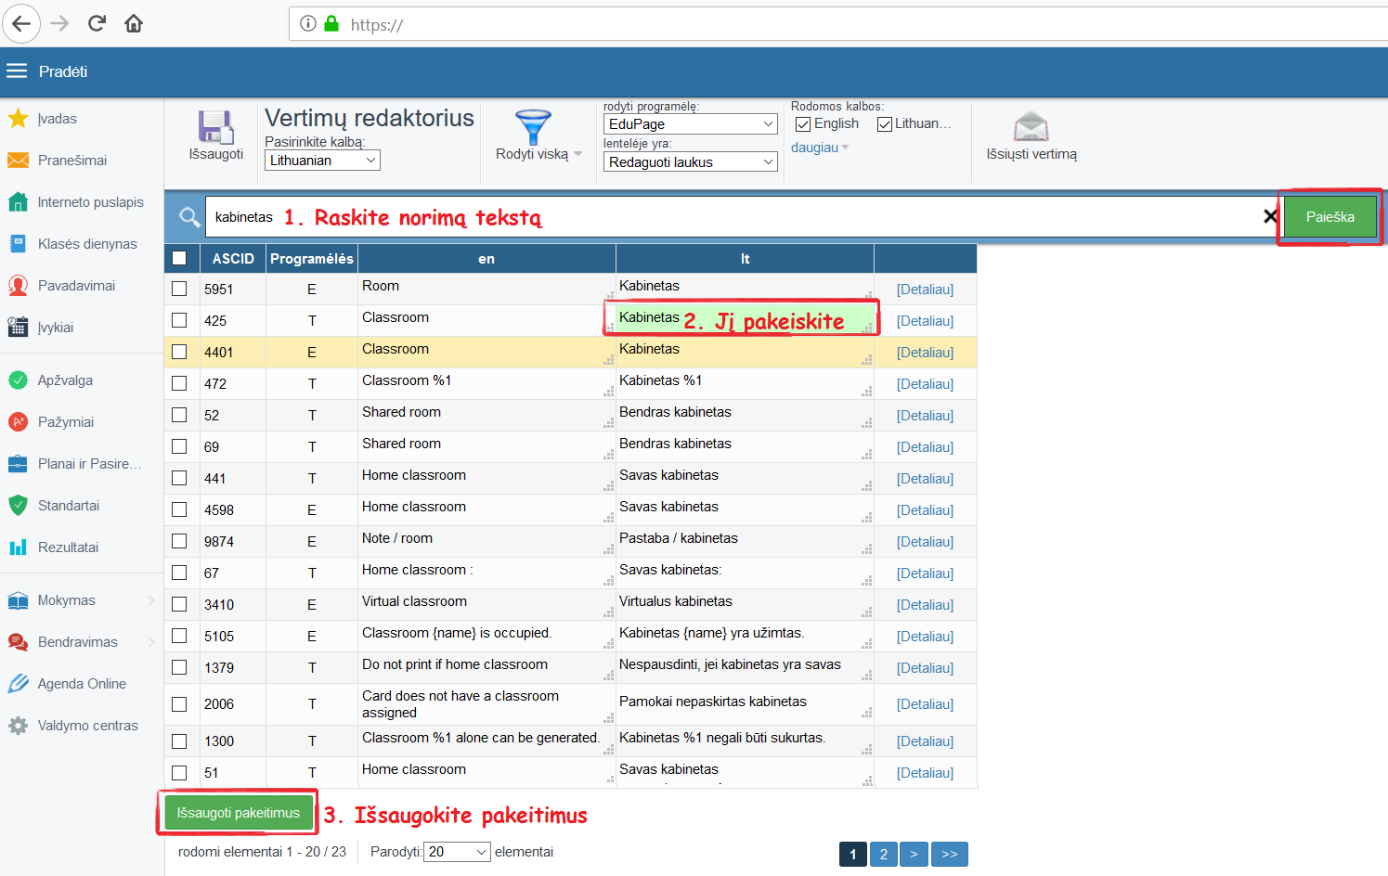Click the Išsaugoti pakeitimus button
1388x876 pixels.
(x=239, y=813)
